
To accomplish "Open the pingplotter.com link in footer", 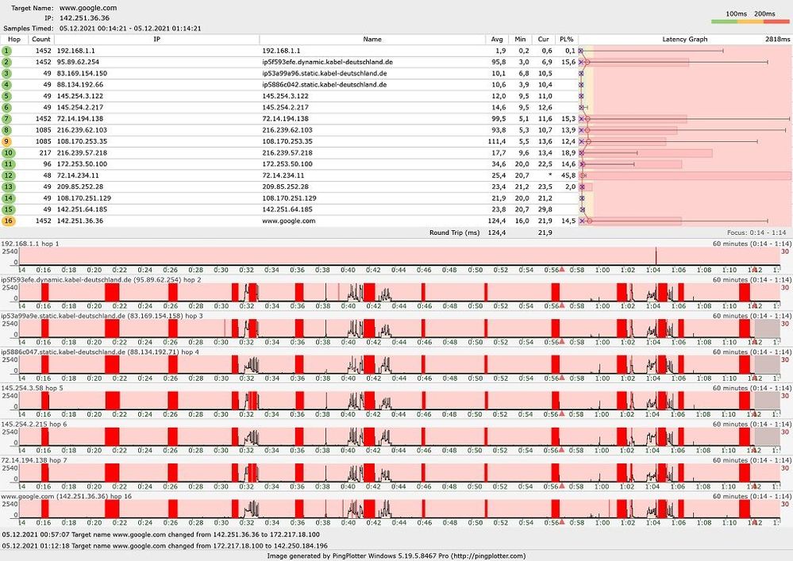I will coord(487,556).
